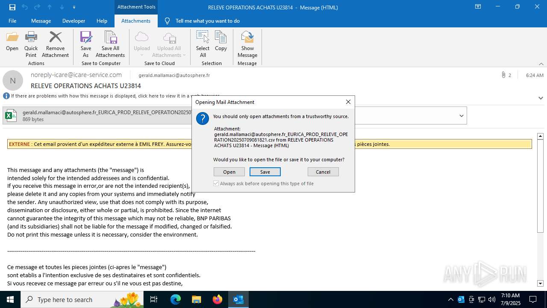The height and width of the screenshot is (308, 547).
Task: Click the Show Message icon
Action: point(247,44)
